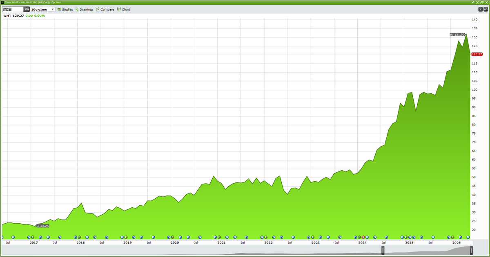Click the left handle of the range slider
Image resolution: width=490 pixels, height=257 pixels.
(383, 250)
